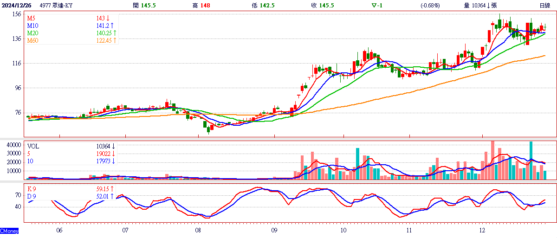
Task: Click the M20 moving average legend
Action: [x=32, y=33]
